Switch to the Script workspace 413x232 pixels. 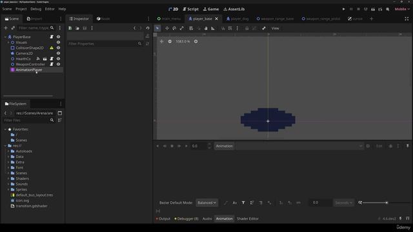(191, 9)
